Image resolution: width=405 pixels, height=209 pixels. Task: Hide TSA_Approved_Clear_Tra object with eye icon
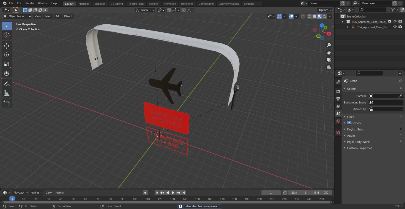tap(395, 27)
